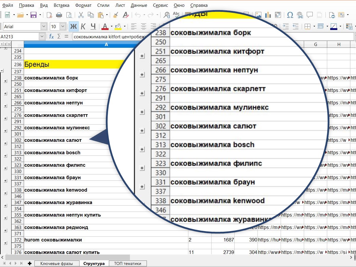The image size is (356, 267).
Task: Open the font name dropdown
Action: click(44, 26)
